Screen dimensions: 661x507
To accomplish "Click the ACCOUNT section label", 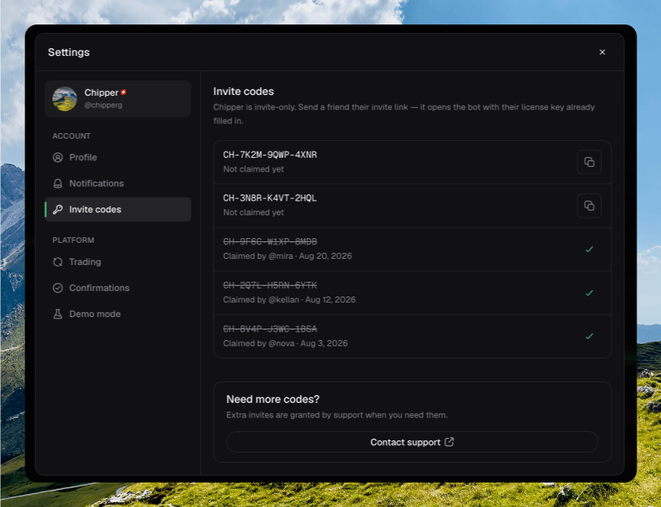I will (71, 136).
